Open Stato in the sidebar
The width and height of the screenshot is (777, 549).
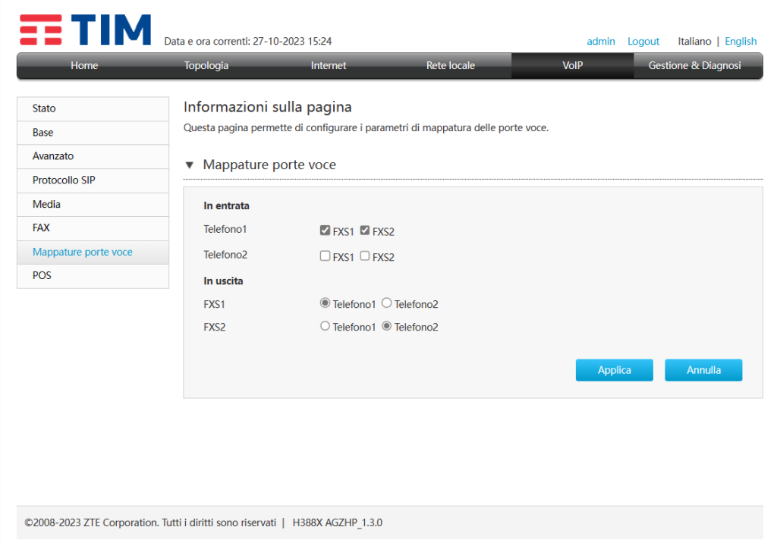[93, 108]
